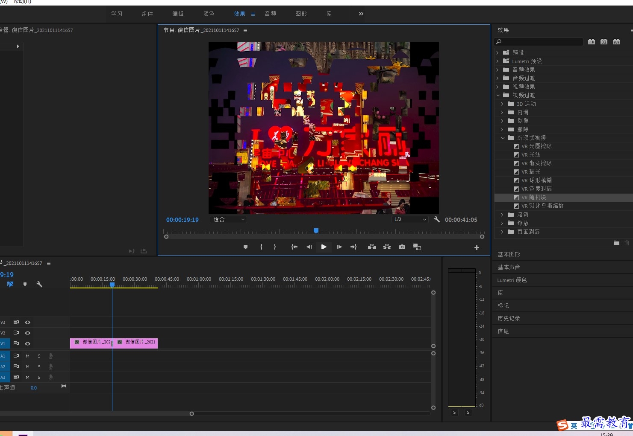Click the Sogou input method S icon

pos(562,425)
